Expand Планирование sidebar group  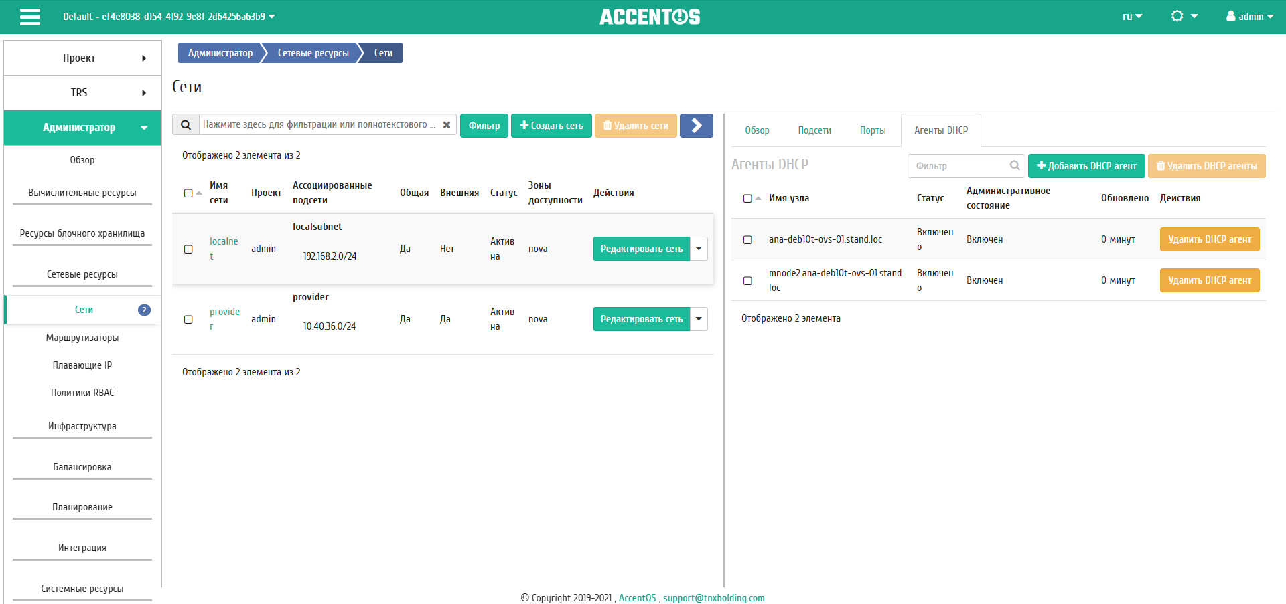[82, 507]
